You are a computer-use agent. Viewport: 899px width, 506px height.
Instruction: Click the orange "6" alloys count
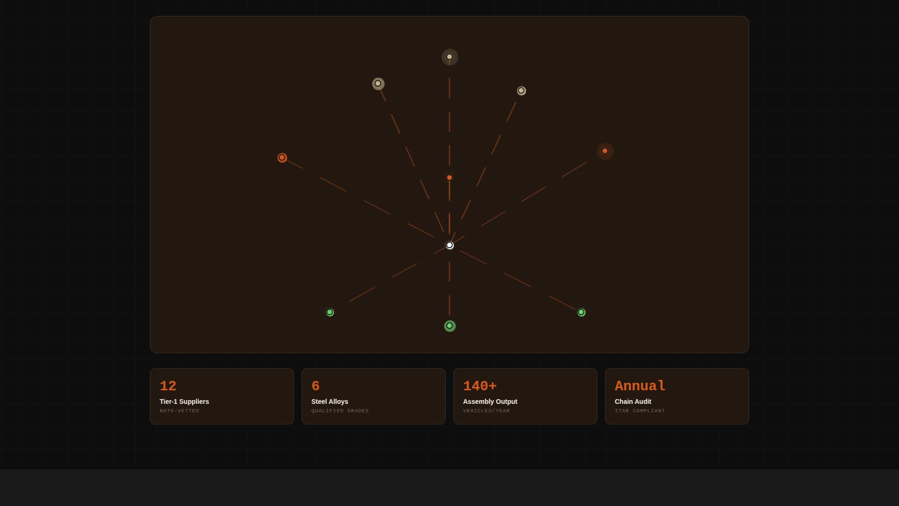pyautogui.click(x=316, y=386)
